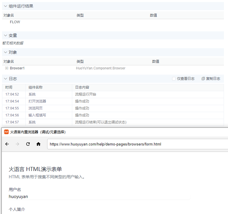Click the browser forward arrow icon
This screenshot has width=228, height=214.
click(17, 144)
